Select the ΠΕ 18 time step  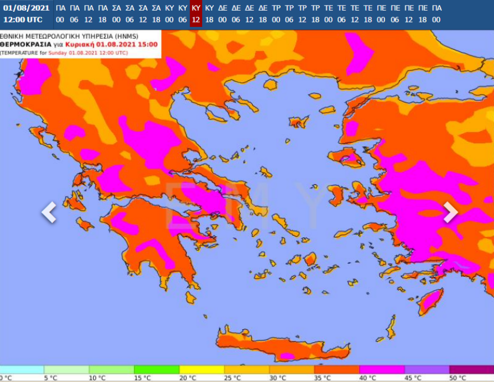tap(423, 13)
